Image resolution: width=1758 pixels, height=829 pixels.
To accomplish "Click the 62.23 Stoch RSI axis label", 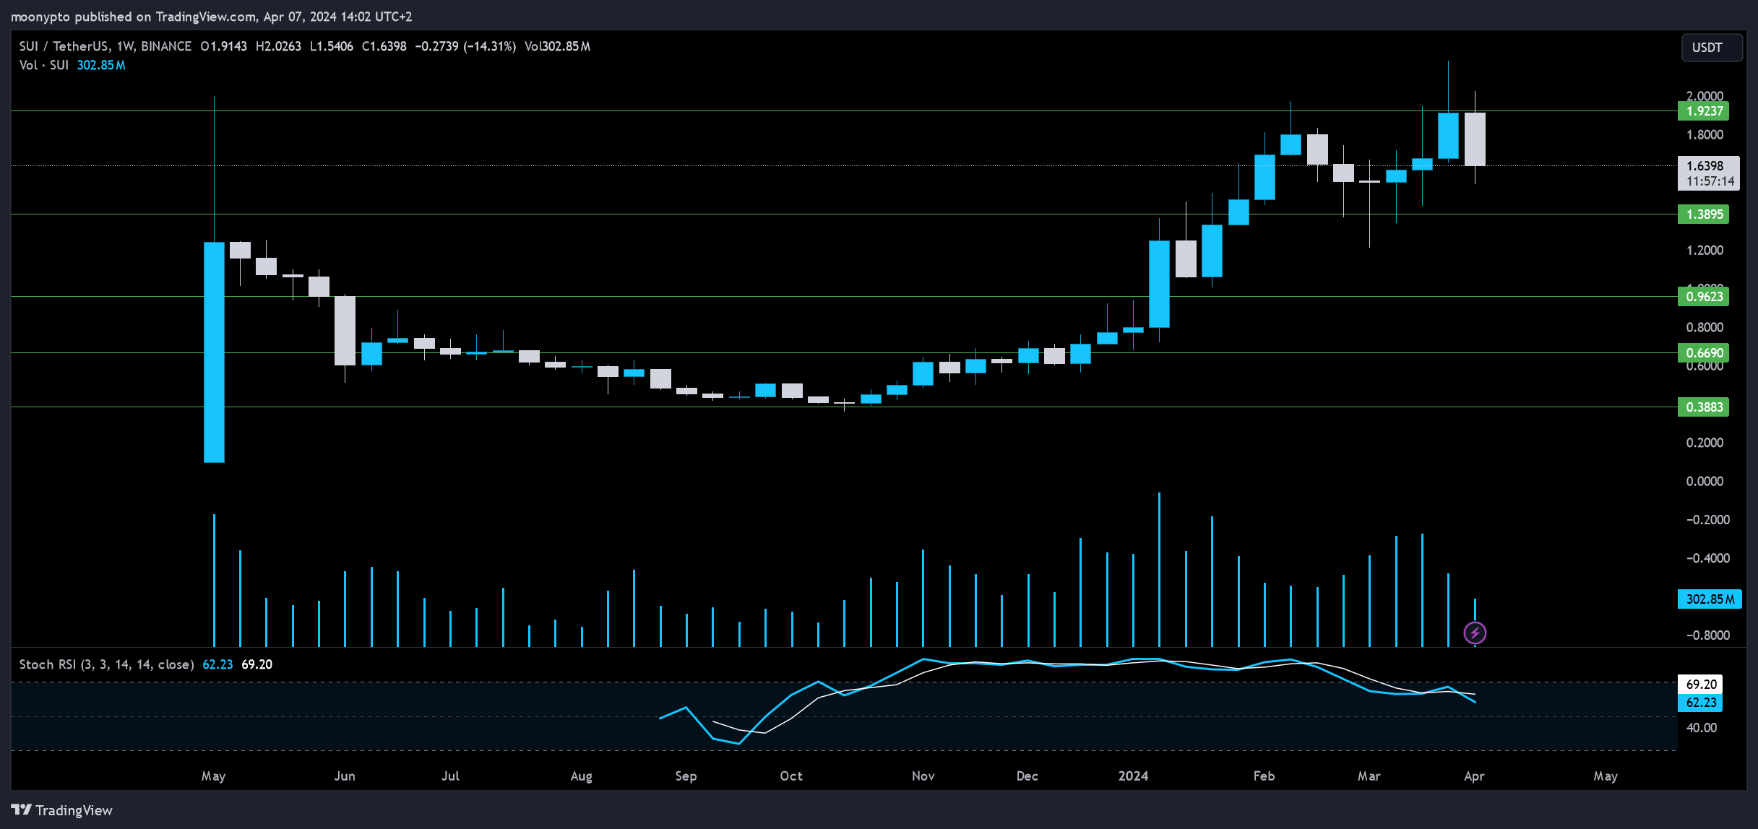I will pyautogui.click(x=1700, y=703).
